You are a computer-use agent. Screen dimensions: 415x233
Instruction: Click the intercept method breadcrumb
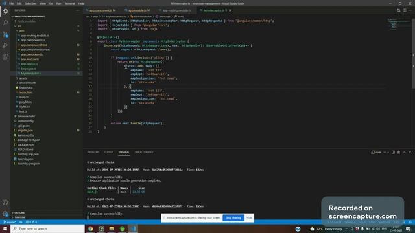tap(163, 16)
